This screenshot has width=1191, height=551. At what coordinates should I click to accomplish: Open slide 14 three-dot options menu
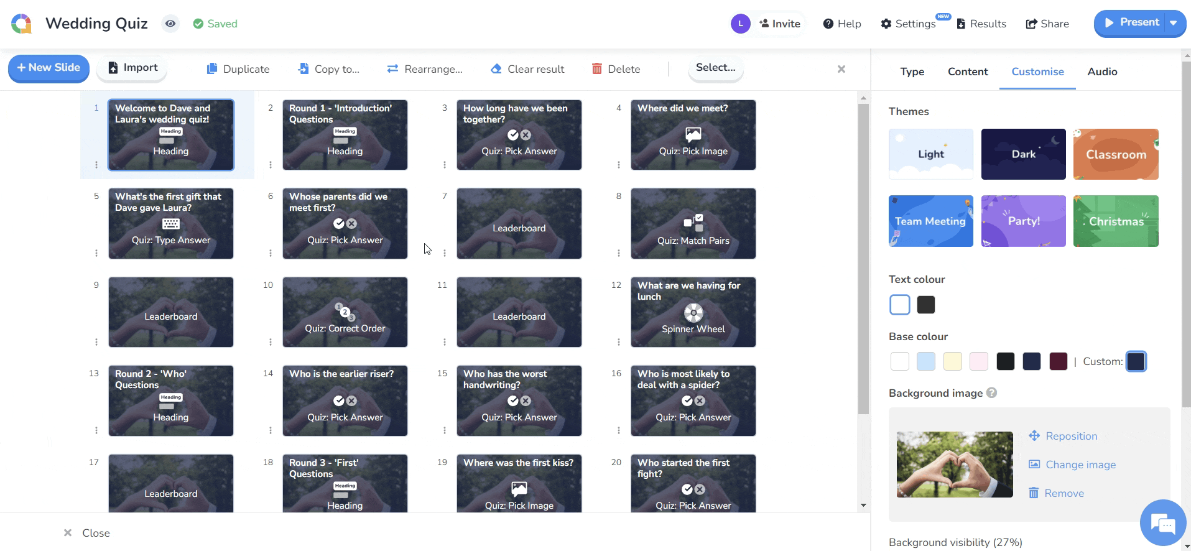[x=271, y=430]
